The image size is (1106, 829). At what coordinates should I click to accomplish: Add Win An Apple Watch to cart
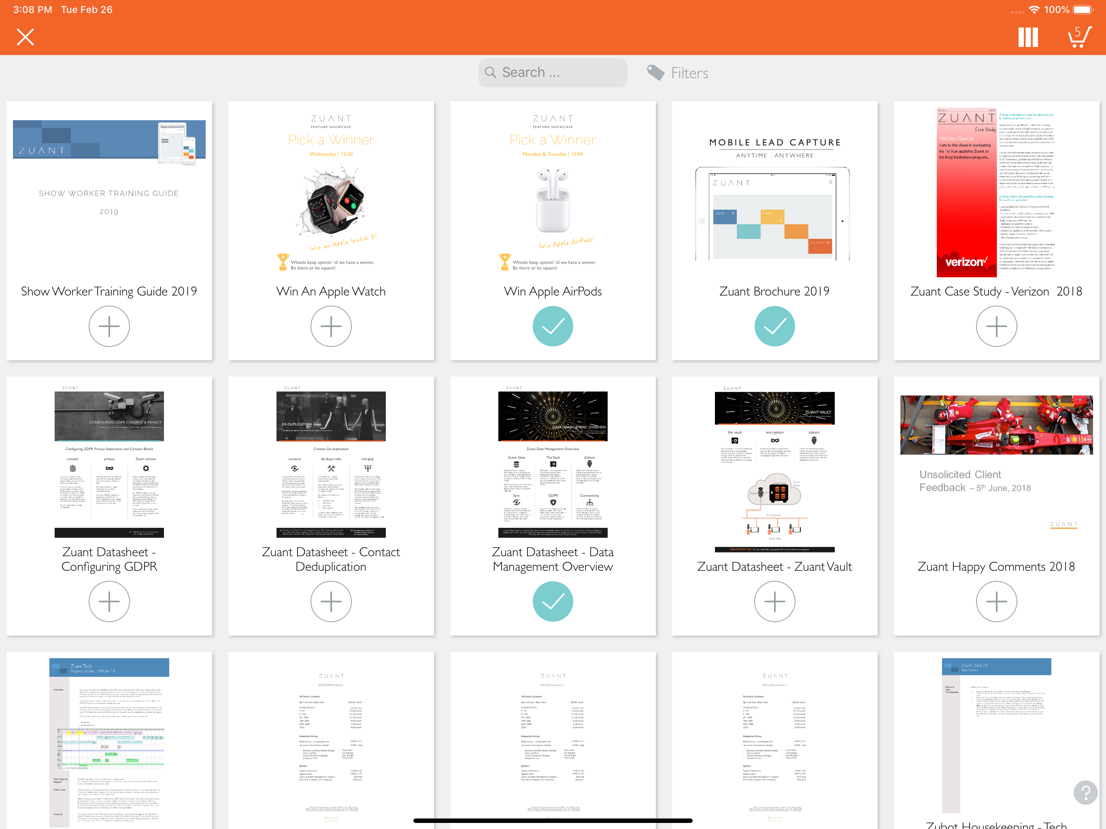click(331, 327)
